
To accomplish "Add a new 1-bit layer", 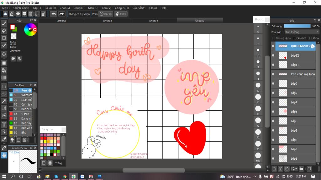I will [287, 169].
